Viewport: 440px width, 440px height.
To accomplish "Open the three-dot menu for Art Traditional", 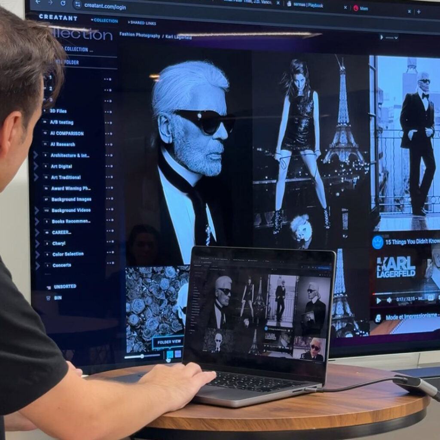I will [110, 177].
